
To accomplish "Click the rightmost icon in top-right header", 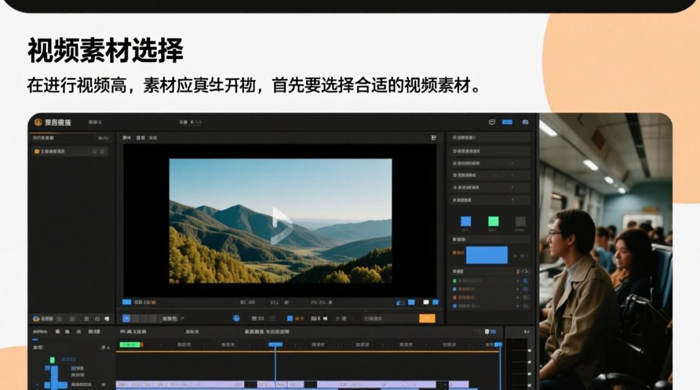I will [525, 122].
